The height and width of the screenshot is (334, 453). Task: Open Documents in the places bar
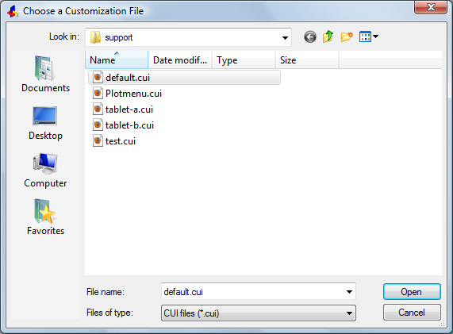pyautogui.click(x=46, y=74)
